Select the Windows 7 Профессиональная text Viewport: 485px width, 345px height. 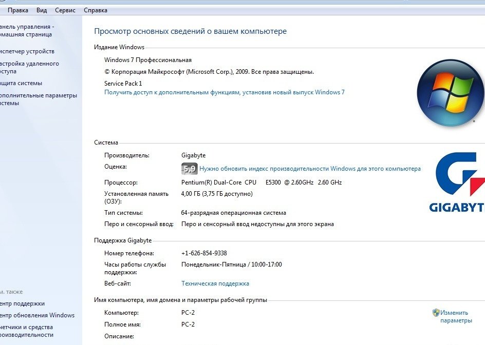tap(148, 60)
